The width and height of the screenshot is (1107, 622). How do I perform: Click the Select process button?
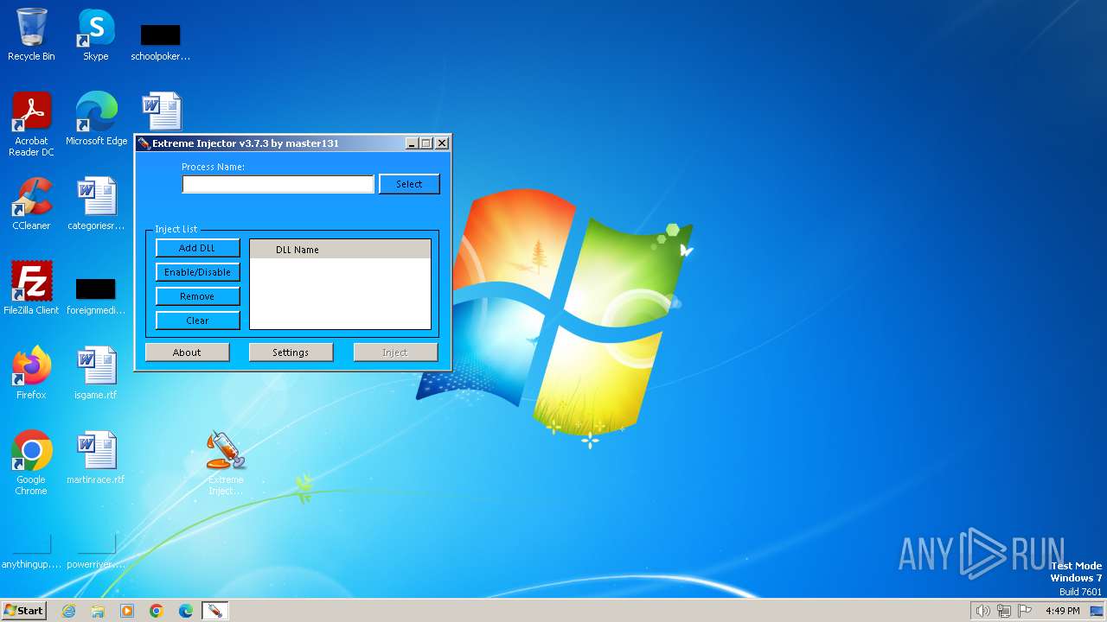coord(409,184)
